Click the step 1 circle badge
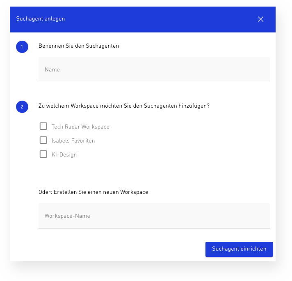Image resolution: width=292 pixels, height=281 pixels. point(22,47)
